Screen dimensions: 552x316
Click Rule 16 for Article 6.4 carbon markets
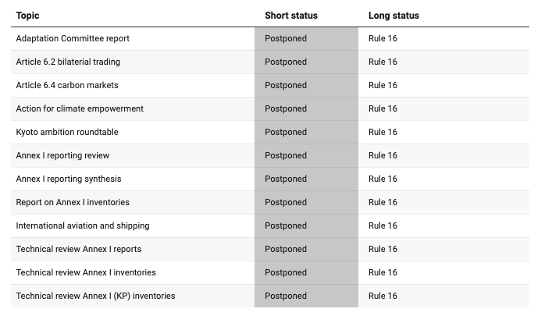point(383,85)
